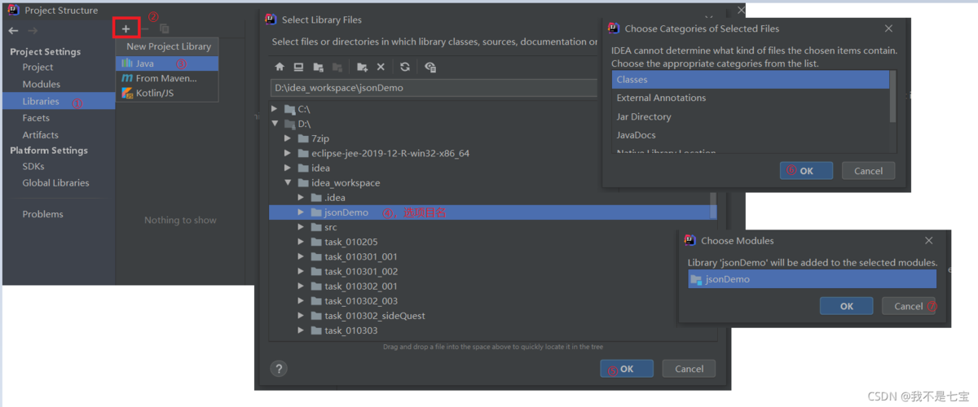Open Project settings section
978x407 pixels.
coord(37,67)
